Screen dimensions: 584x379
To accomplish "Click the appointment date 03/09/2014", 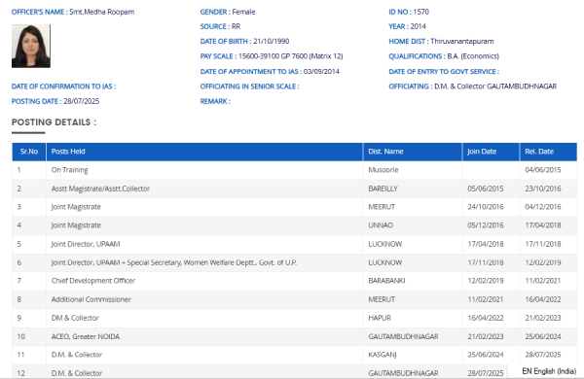I will coord(321,71).
